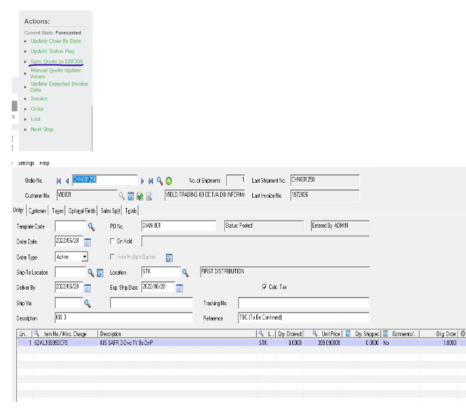Go to first order navigation arrow

coord(59,180)
